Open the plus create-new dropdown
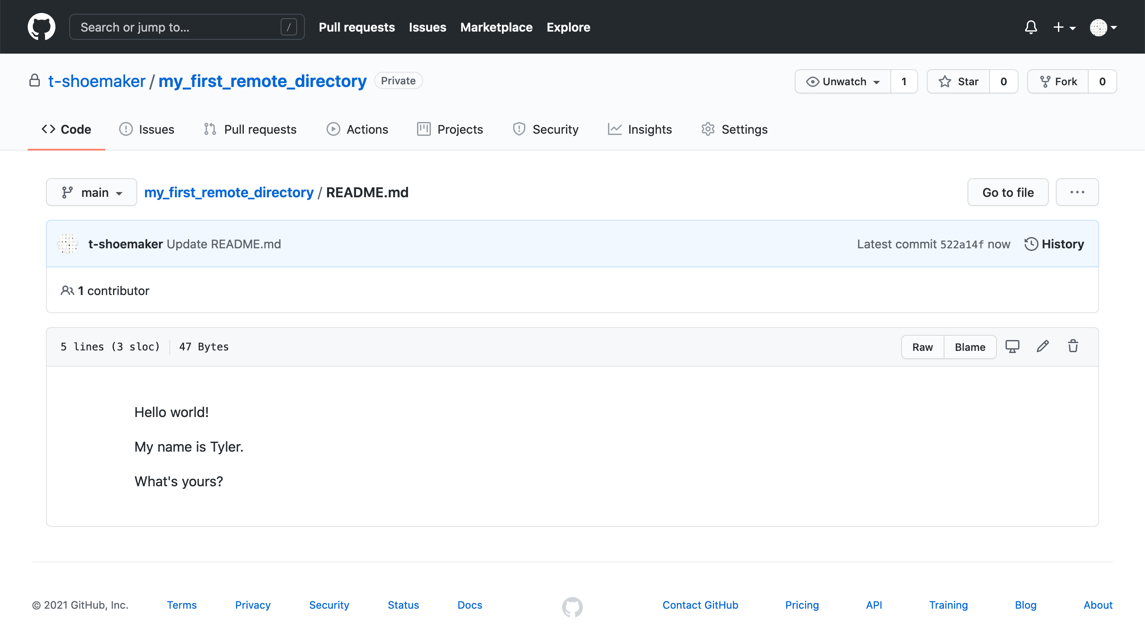 tap(1064, 27)
